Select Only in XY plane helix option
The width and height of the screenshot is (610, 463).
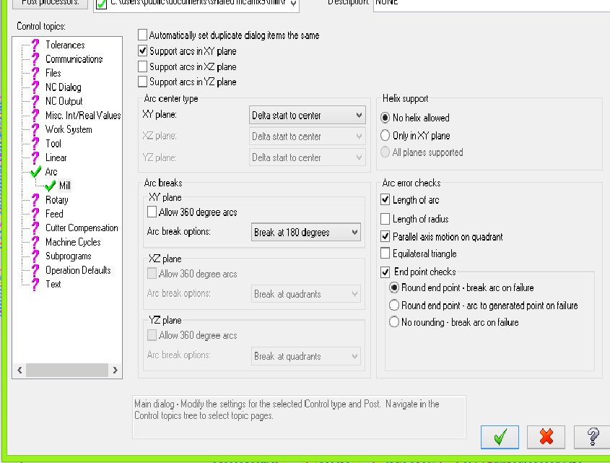pyautogui.click(x=385, y=135)
